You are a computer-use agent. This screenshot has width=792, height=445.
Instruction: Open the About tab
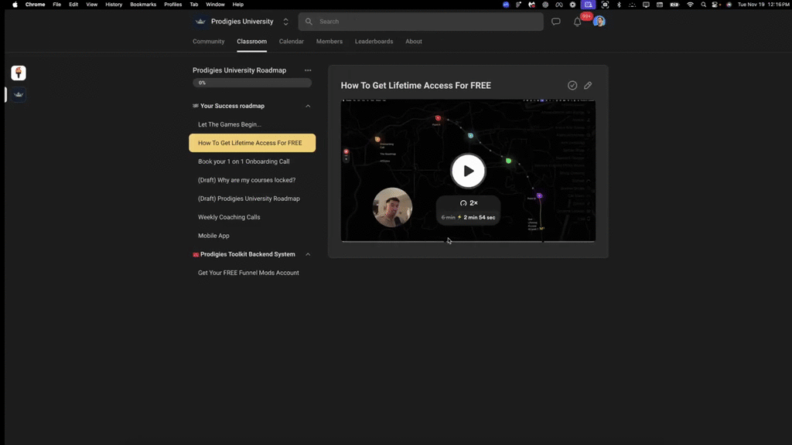(414, 42)
